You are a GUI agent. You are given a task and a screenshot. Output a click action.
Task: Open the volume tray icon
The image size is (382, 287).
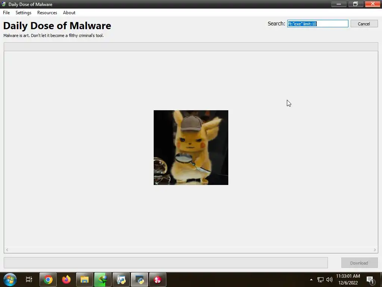pos(329,280)
